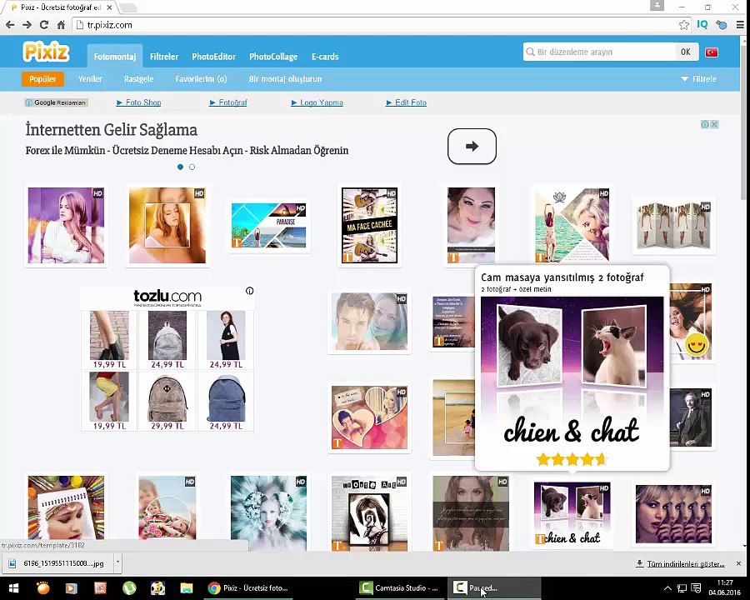Screen dimensions: 750x600
Task: Open the PARADISE beach collage template
Action: coord(268,225)
